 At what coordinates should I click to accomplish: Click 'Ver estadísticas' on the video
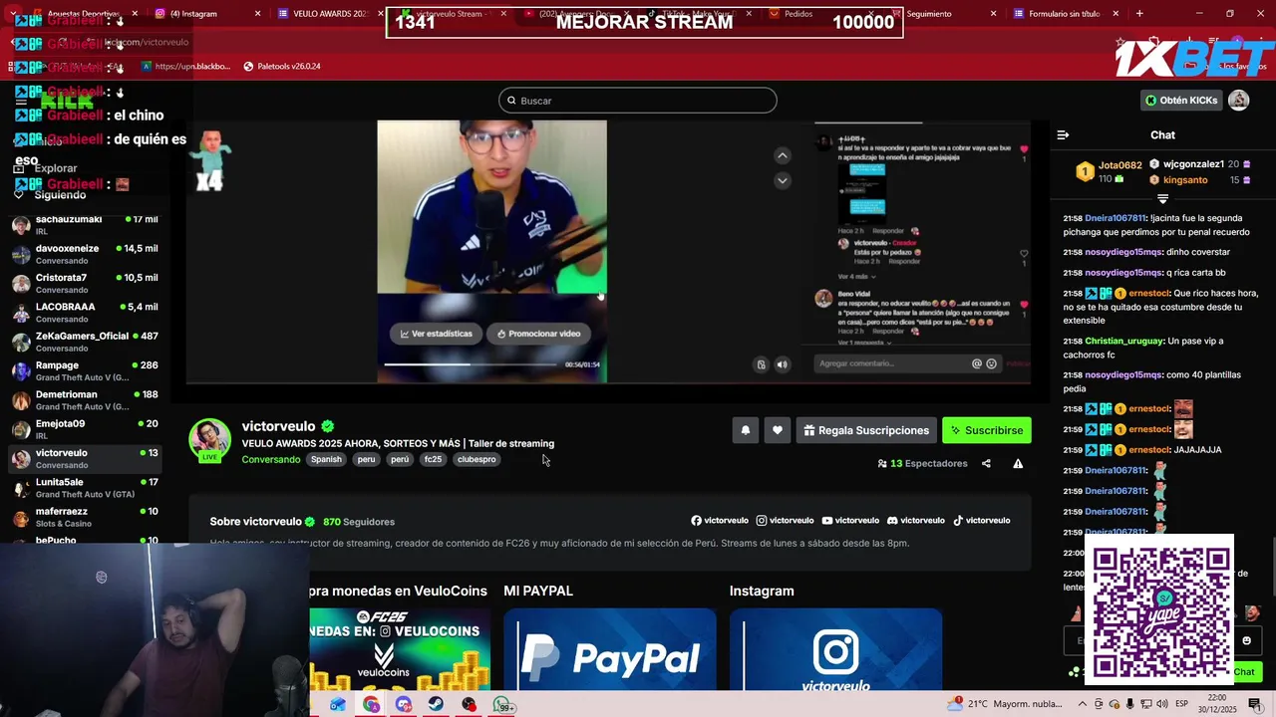(437, 334)
